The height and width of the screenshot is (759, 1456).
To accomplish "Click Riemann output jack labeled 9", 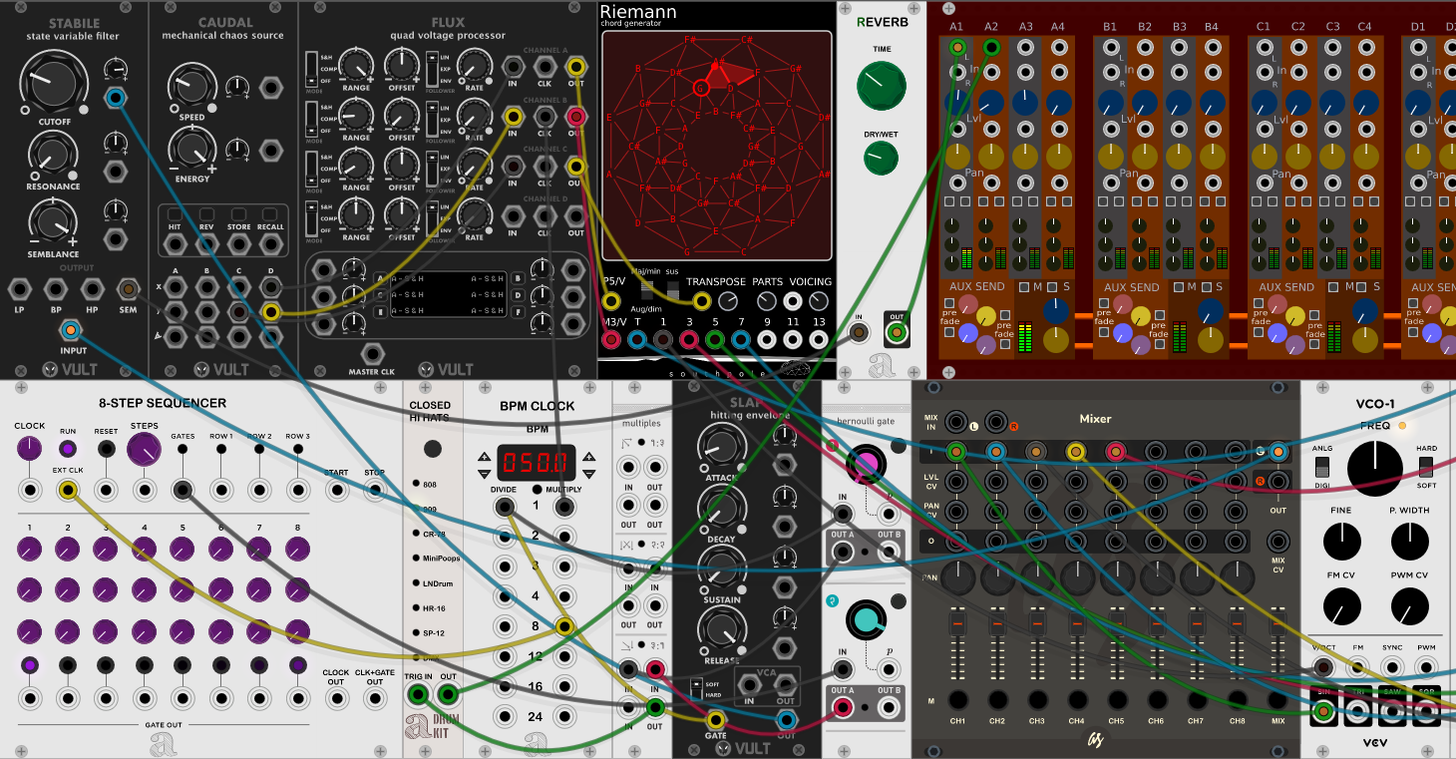I will pos(767,340).
